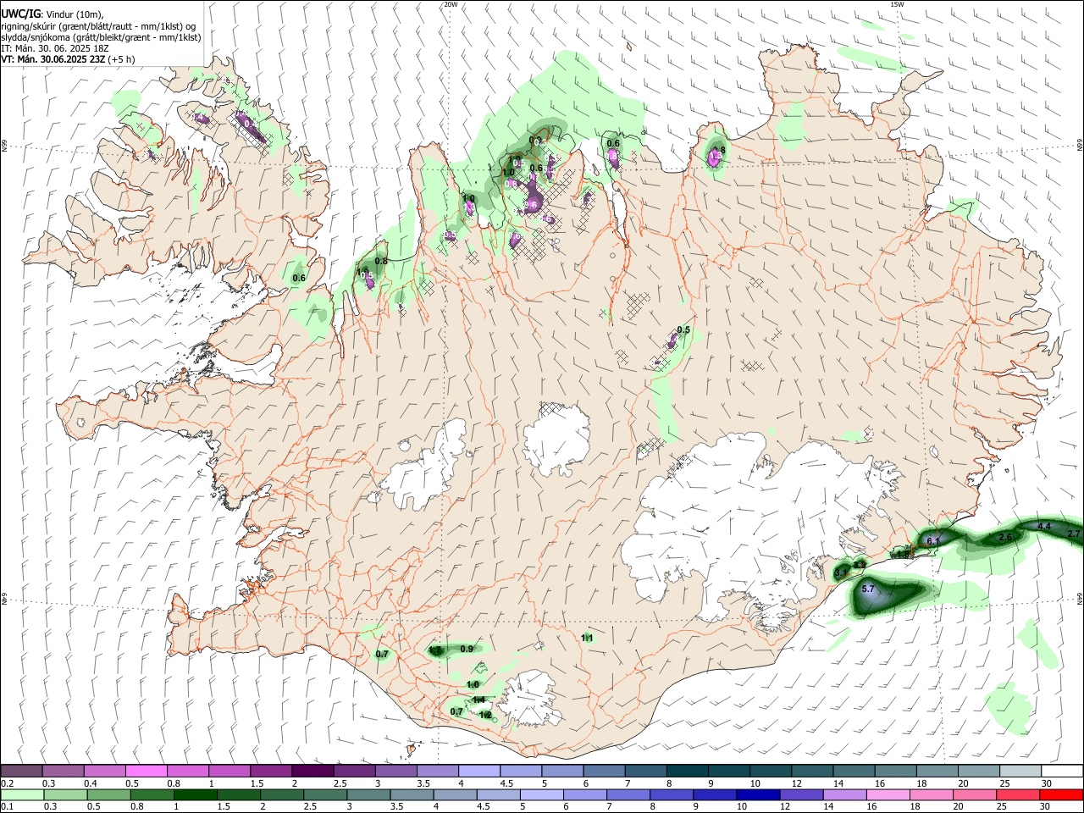Image resolution: width=1084 pixels, height=813 pixels.
Task: Click the 30 label in the lower legend row
Action: 1047,807
